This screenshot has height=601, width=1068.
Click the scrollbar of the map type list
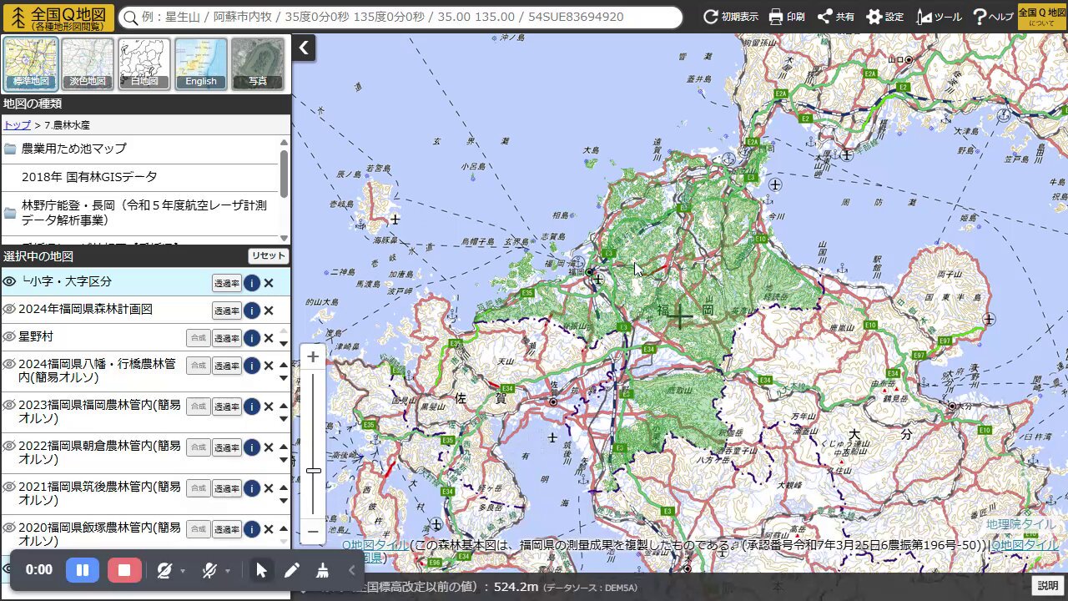285,173
